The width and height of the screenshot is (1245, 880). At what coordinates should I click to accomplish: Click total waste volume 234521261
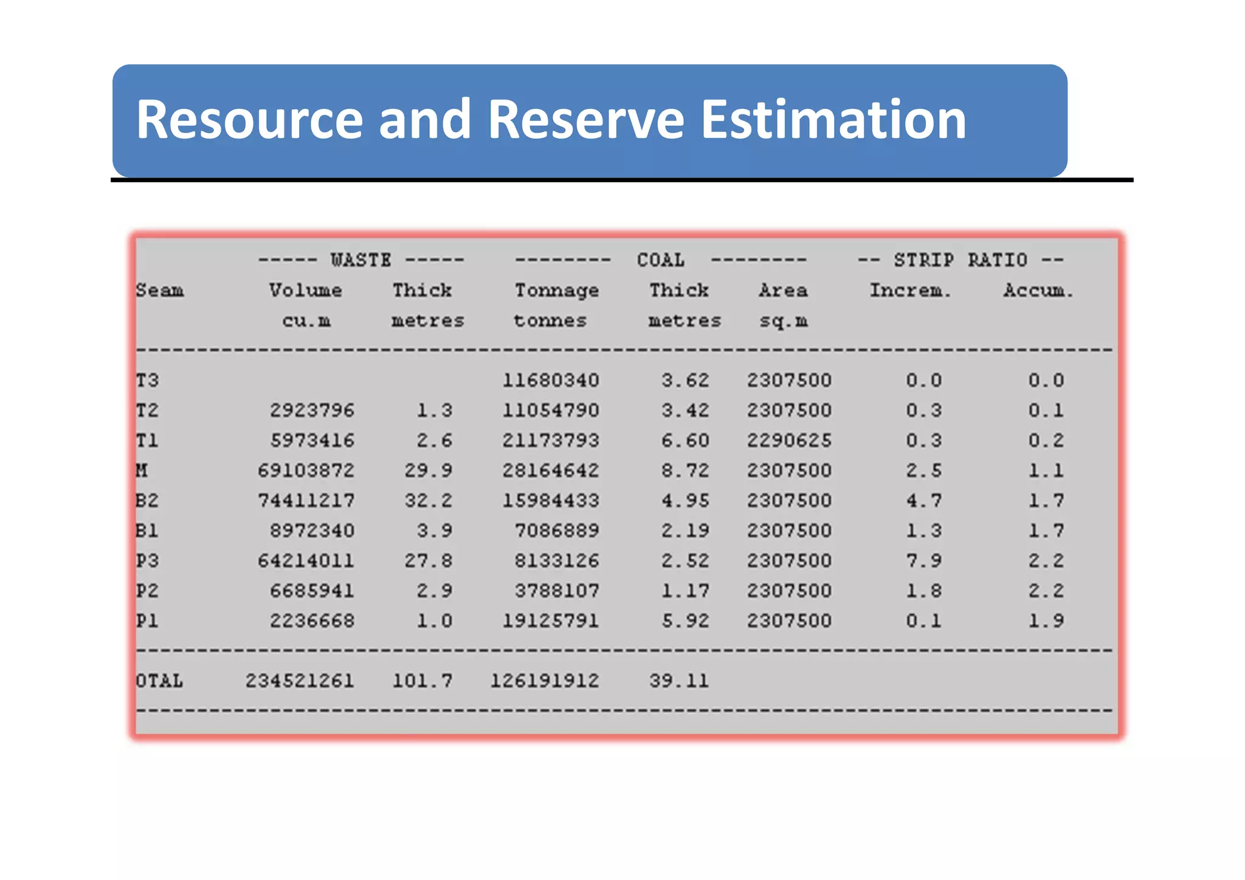tap(300, 681)
